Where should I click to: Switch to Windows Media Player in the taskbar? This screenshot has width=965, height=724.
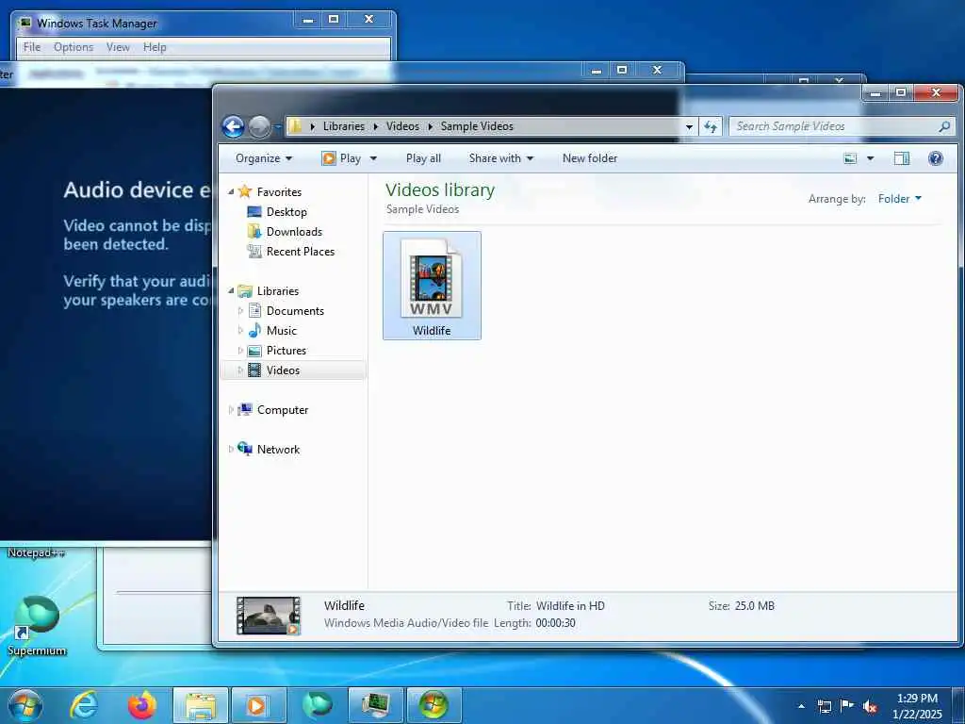pyautogui.click(x=258, y=705)
